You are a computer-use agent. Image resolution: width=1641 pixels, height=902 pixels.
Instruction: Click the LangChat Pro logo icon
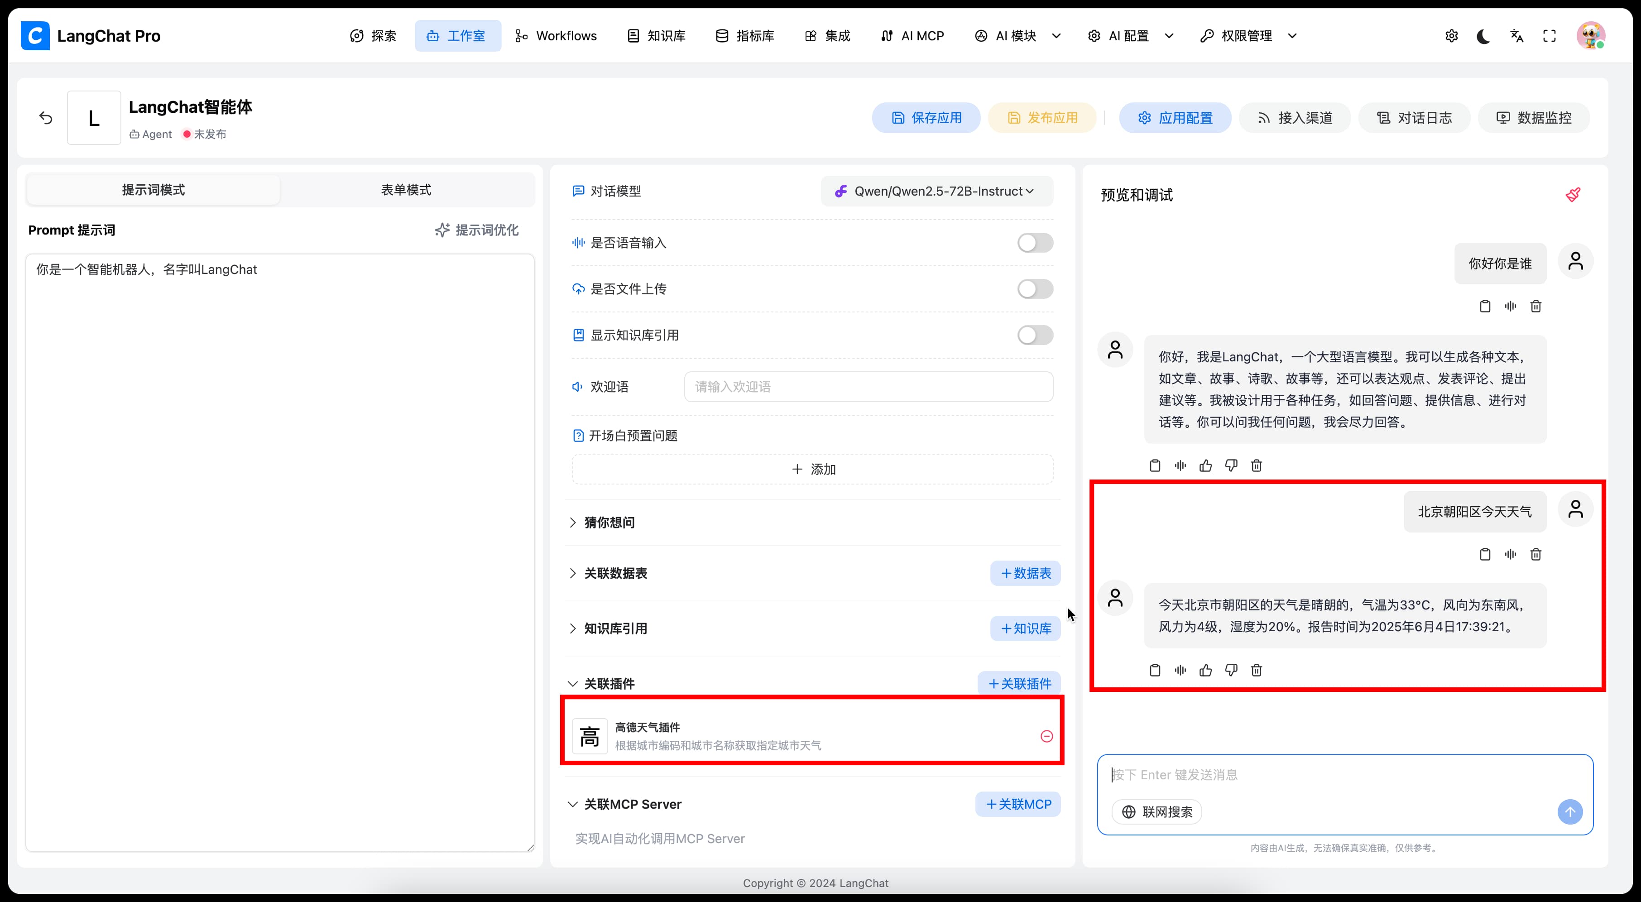coord(35,36)
